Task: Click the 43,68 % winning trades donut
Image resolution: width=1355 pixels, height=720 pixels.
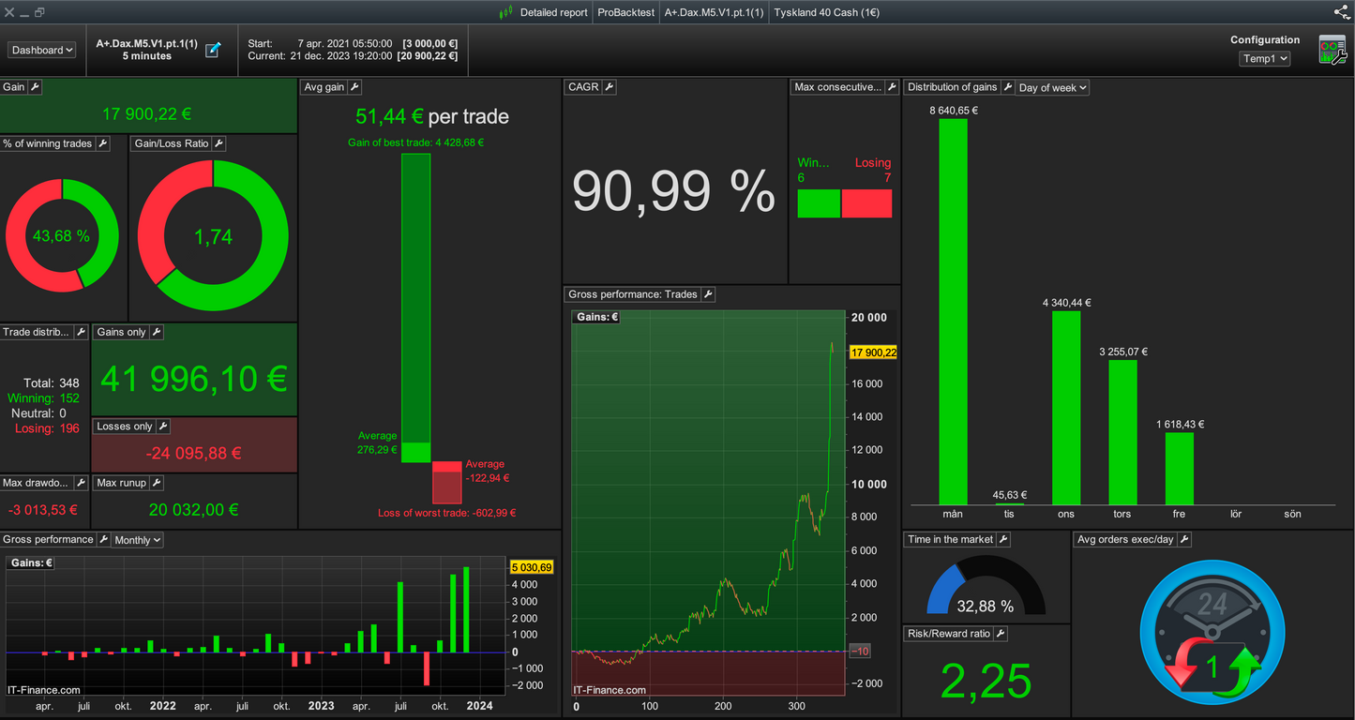Action: pyautogui.click(x=62, y=236)
